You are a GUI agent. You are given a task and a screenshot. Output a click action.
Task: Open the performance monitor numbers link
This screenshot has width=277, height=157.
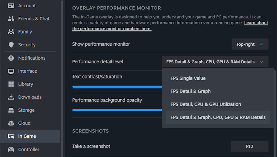click(112, 29)
